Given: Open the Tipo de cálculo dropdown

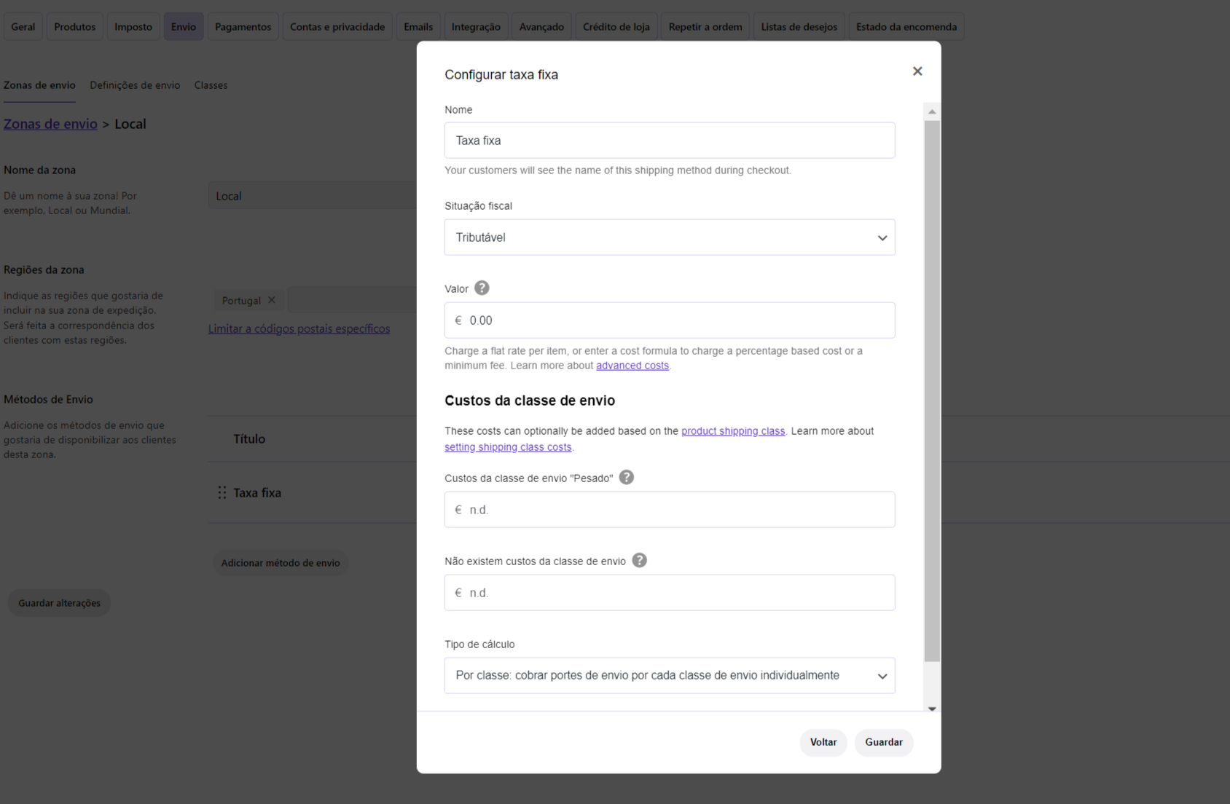Looking at the screenshot, I should pos(670,676).
